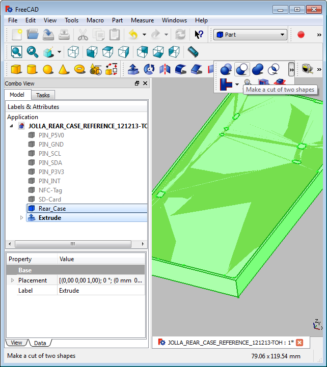This screenshot has width=327, height=367.
Task: Switch to the Tasks tab
Action: (43, 95)
